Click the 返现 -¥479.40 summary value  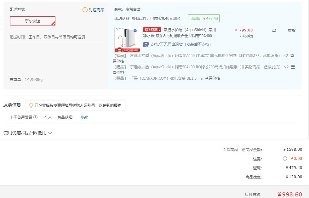point(293,168)
